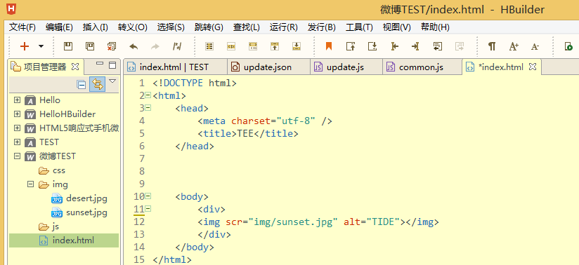Select sunset.jpg in the img folder
This screenshot has width=579, height=265.
coord(79,212)
